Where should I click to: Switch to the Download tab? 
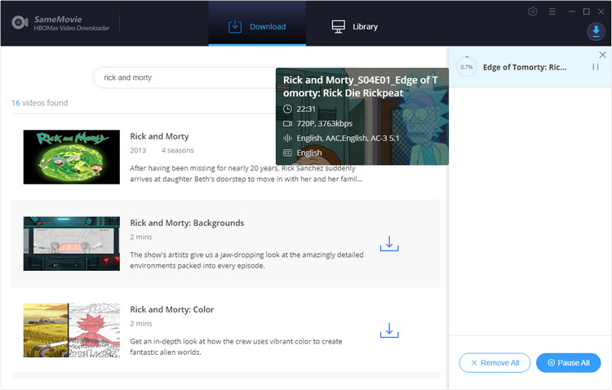click(257, 26)
